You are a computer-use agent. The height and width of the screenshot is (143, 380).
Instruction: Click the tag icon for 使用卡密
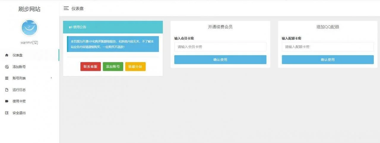tap(7, 101)
